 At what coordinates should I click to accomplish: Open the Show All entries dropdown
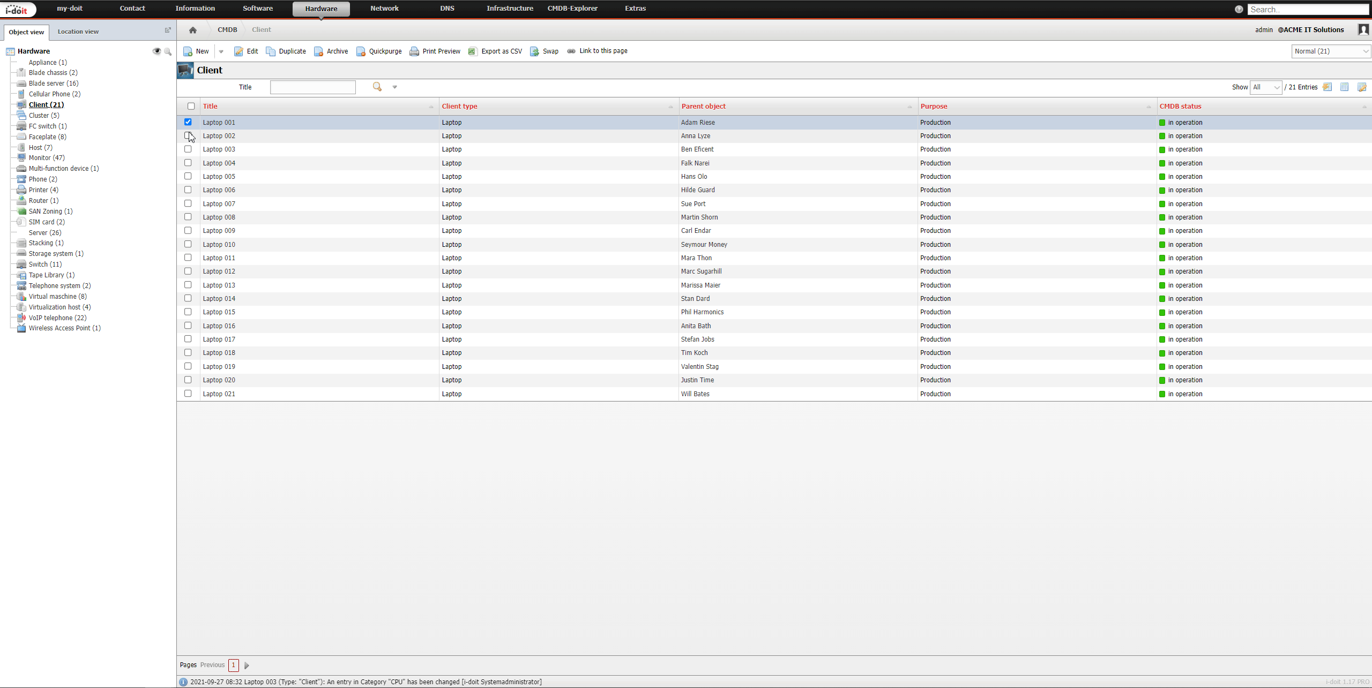(x=1265, y=87)
